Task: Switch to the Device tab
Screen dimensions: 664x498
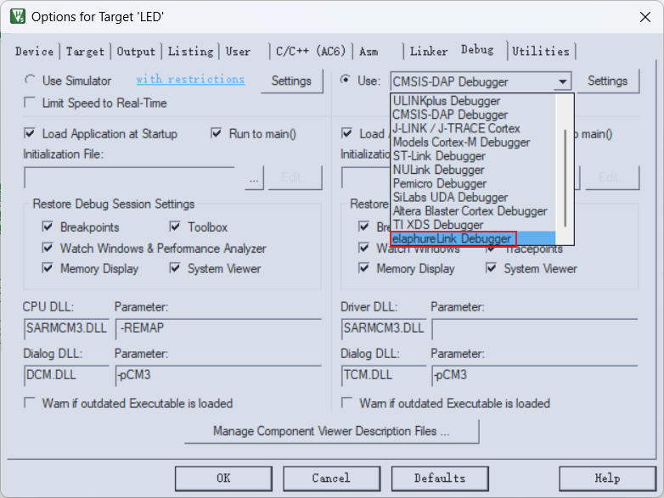Action: click(34, 52)
